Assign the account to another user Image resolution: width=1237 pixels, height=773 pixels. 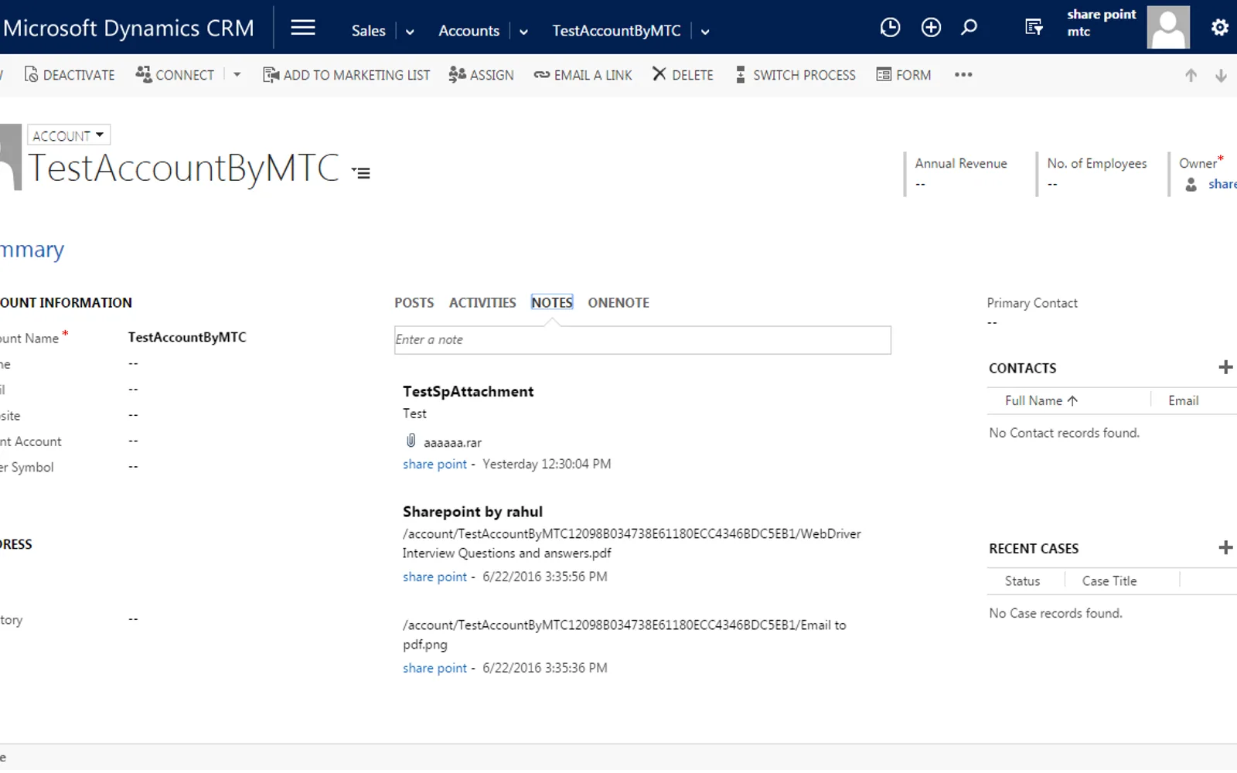481,75
